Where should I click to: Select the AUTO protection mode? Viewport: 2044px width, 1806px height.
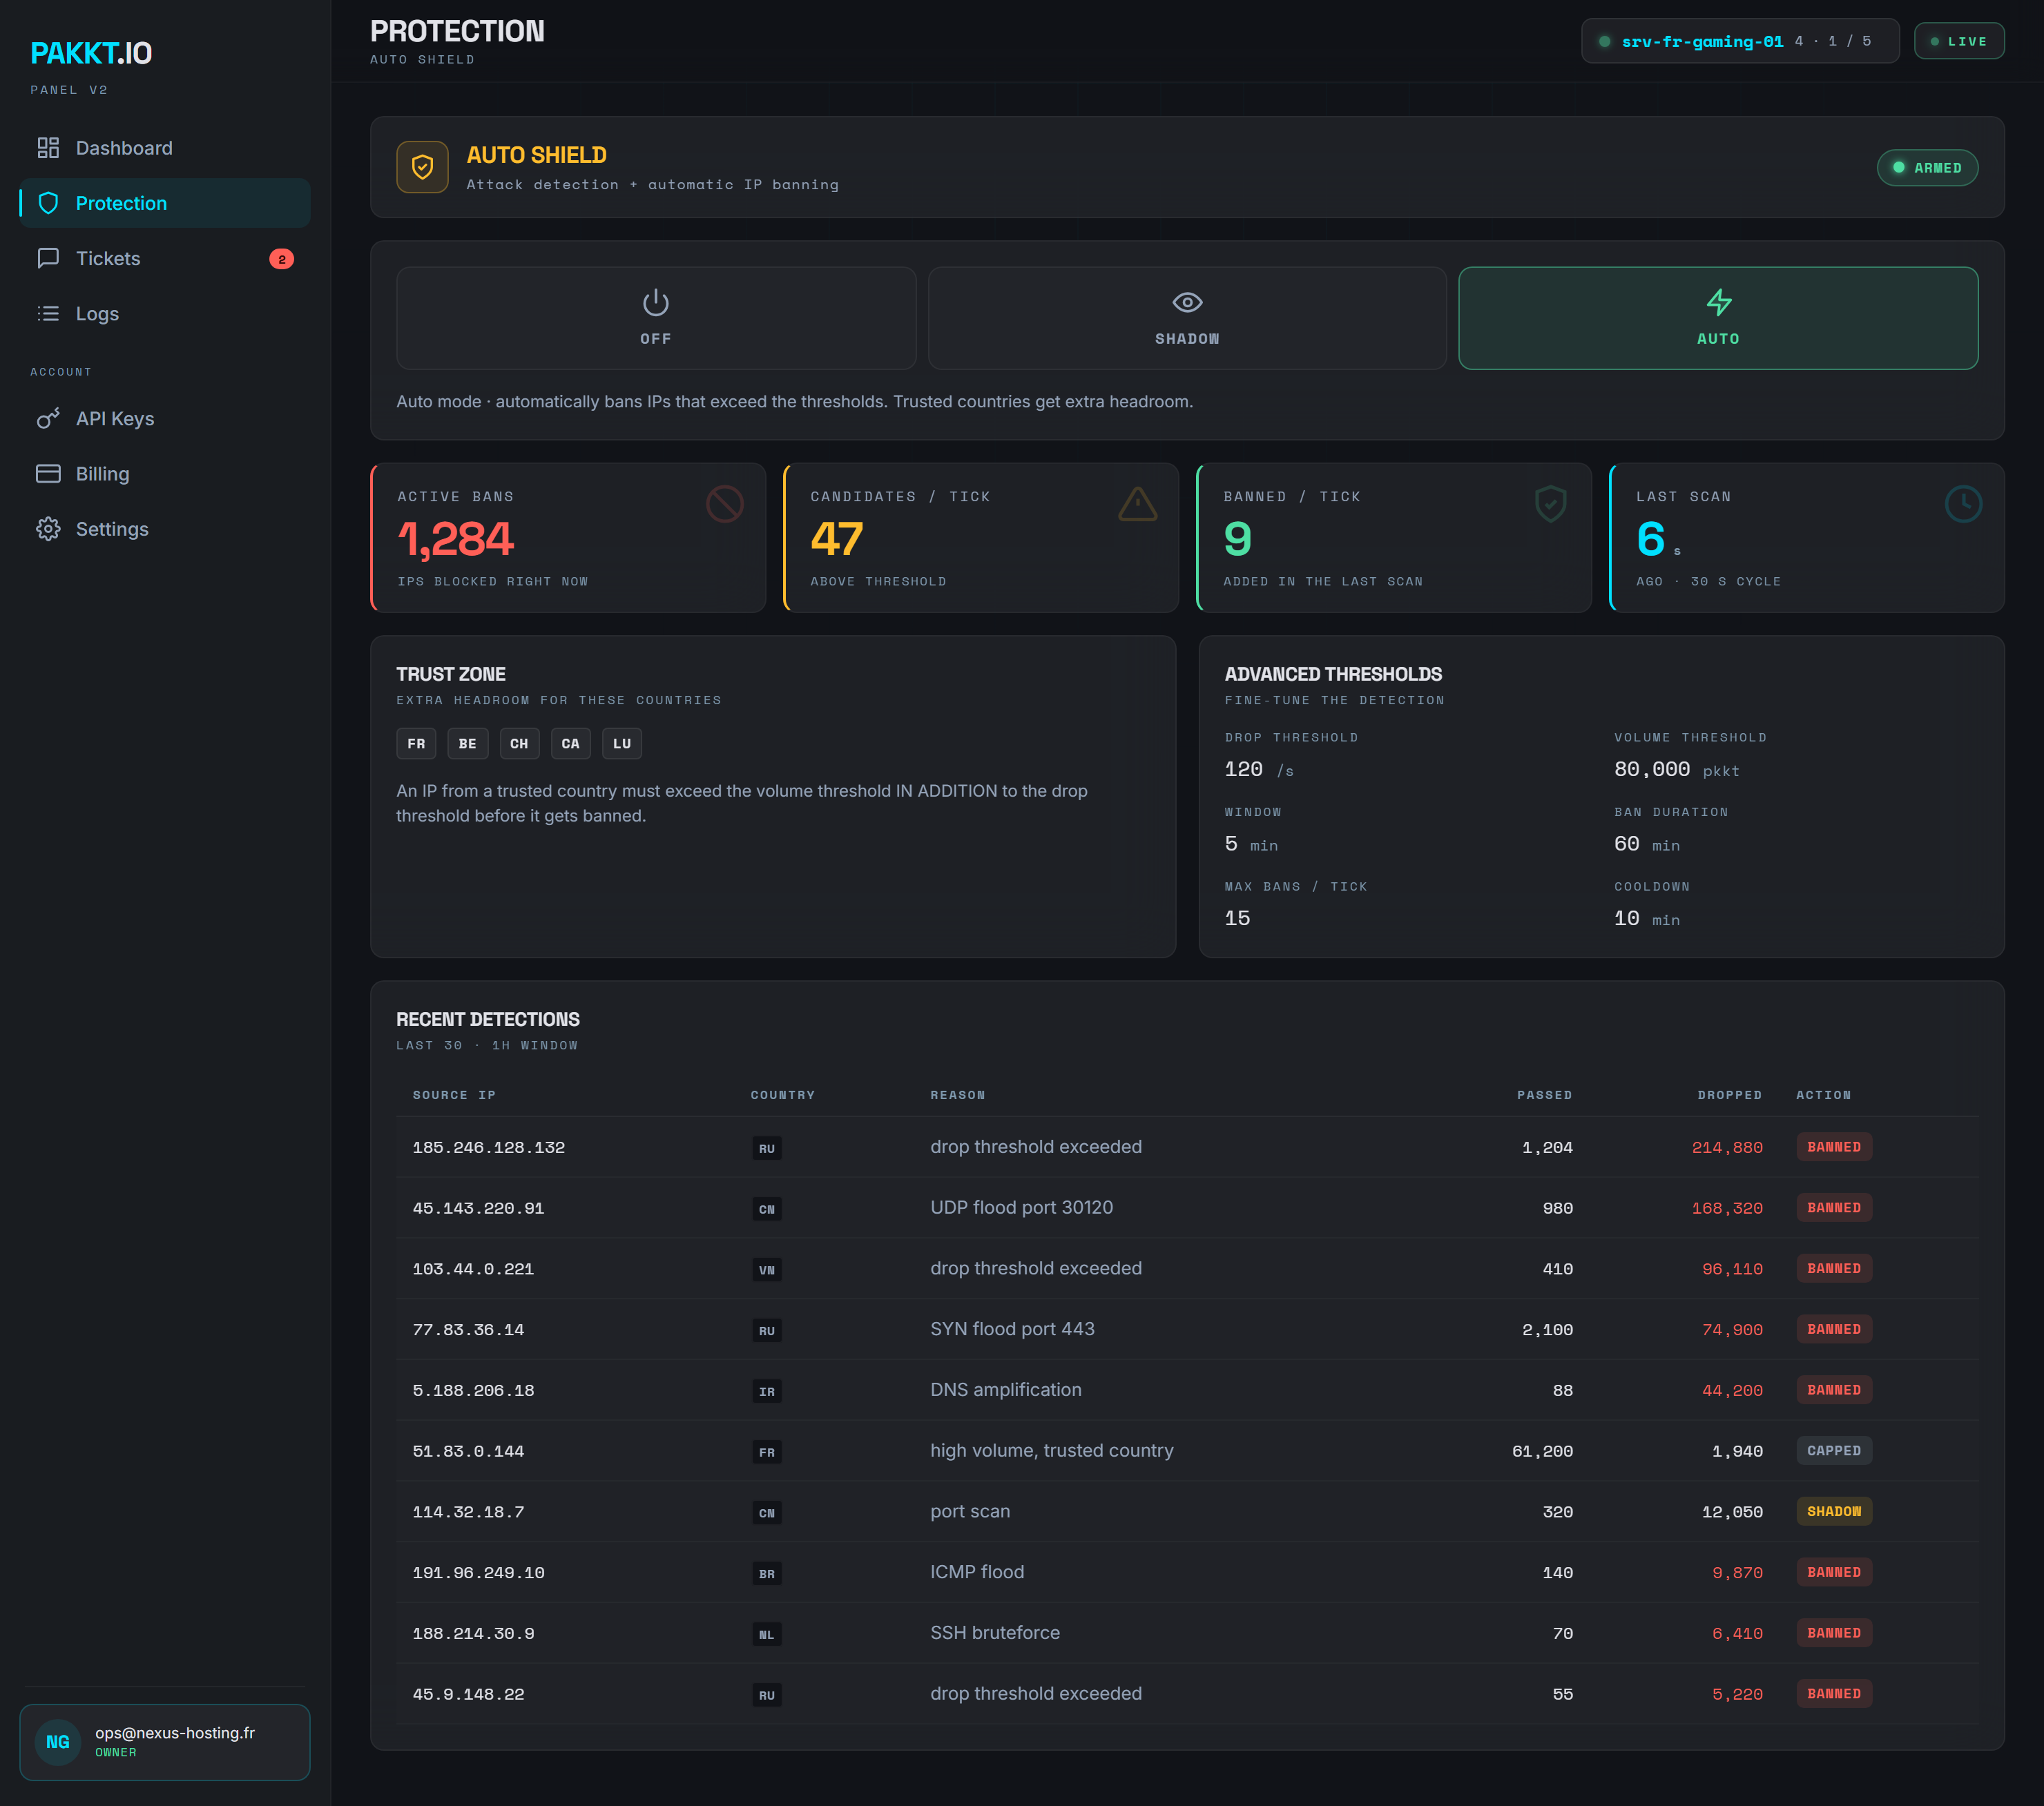point(1718,318)
